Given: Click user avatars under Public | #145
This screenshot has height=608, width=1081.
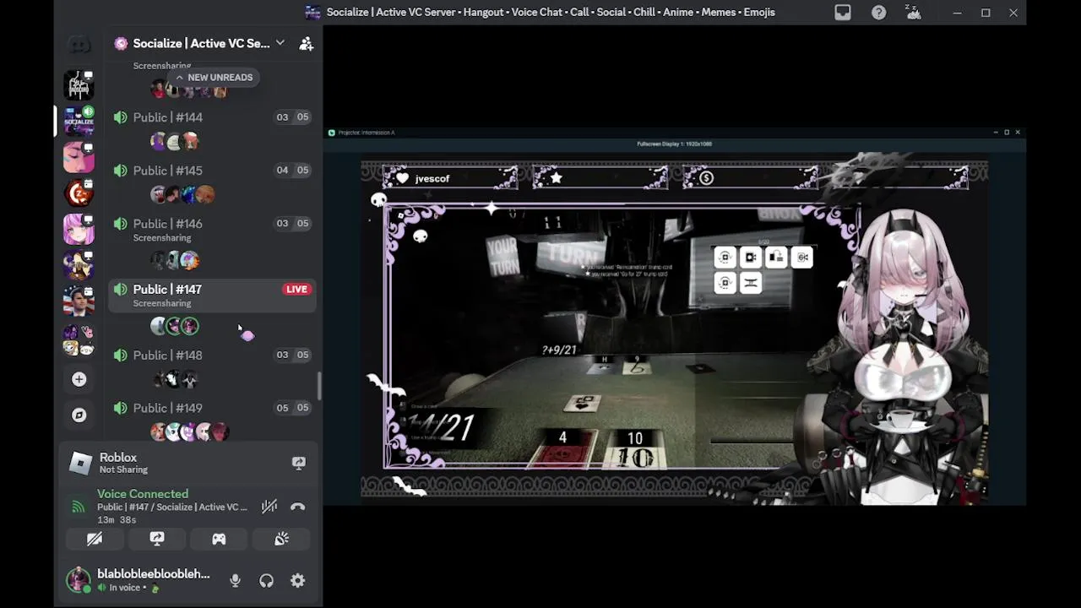Looking at the screenshot, I should tap(182, 195).
